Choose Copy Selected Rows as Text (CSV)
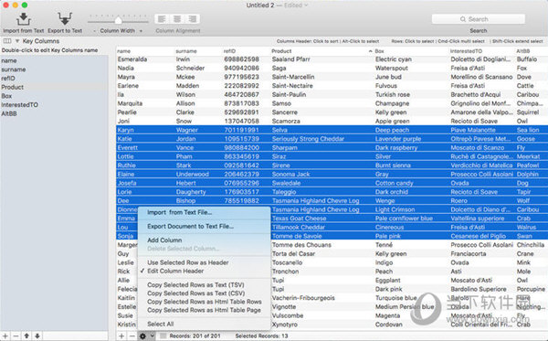 coord(195,293)
